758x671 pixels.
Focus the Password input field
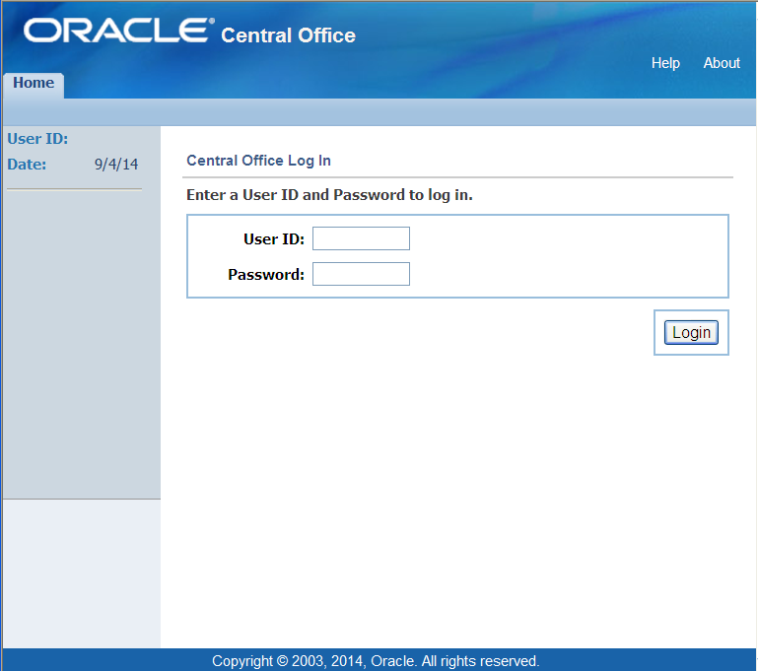point(361,274)
